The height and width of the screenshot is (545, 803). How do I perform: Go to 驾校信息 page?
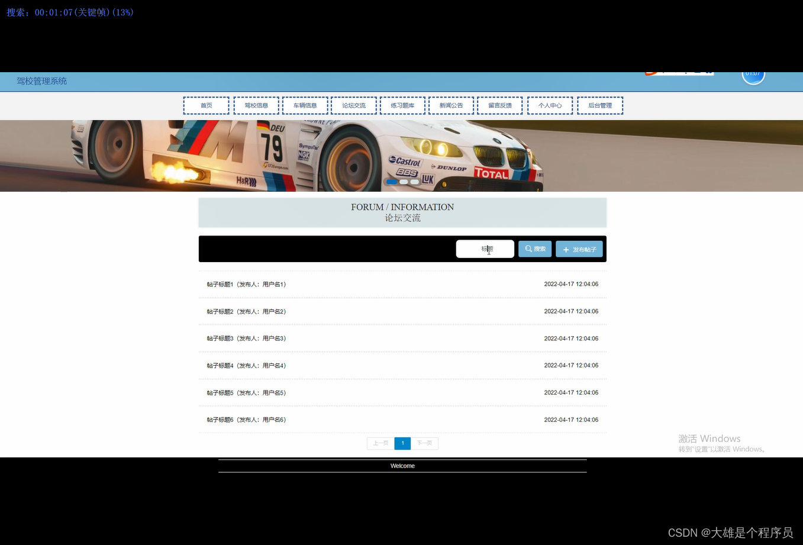tap(256, 105)
